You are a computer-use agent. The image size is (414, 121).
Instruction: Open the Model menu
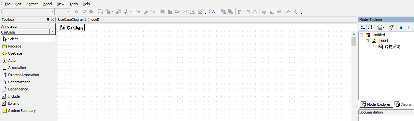(x=47, y=4)
